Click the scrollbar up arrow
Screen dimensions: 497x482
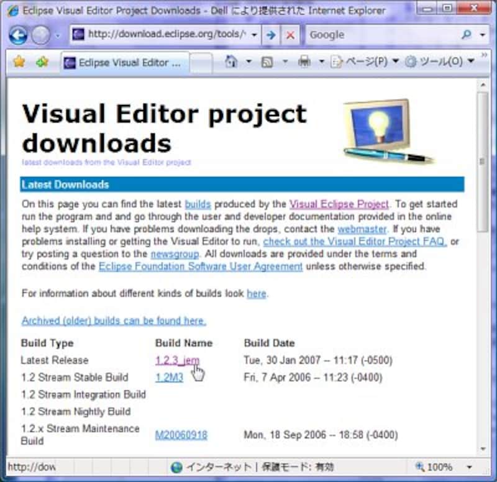click(483, 85)
